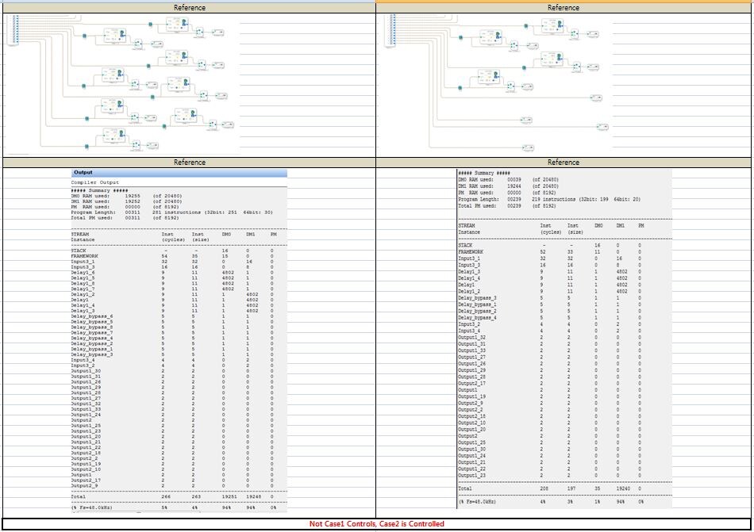Click the Output panel title bar
Viewport: 754px width, 532px height.
tap(179, 173)
